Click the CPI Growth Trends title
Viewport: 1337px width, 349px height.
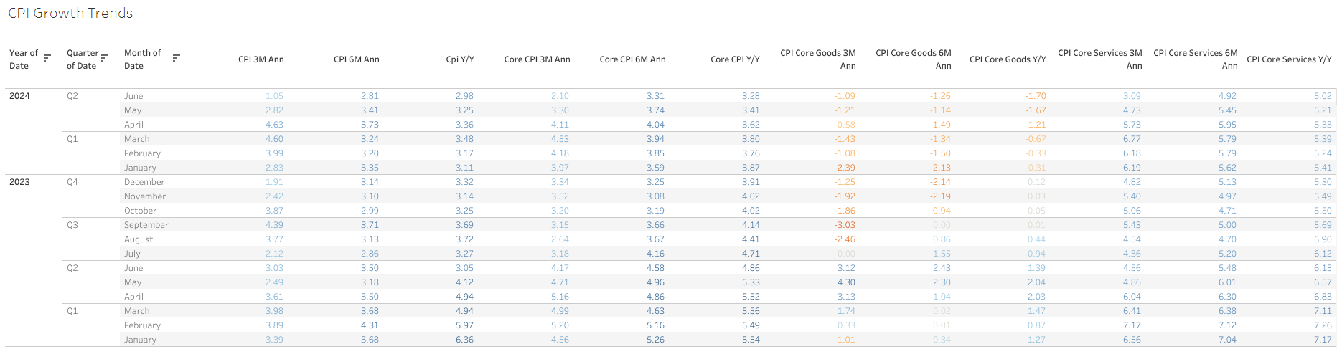point(70,13)
